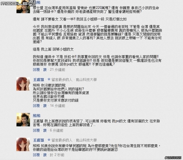Click star badge on the latest 王嘉慧 comment

pos(49,140)
